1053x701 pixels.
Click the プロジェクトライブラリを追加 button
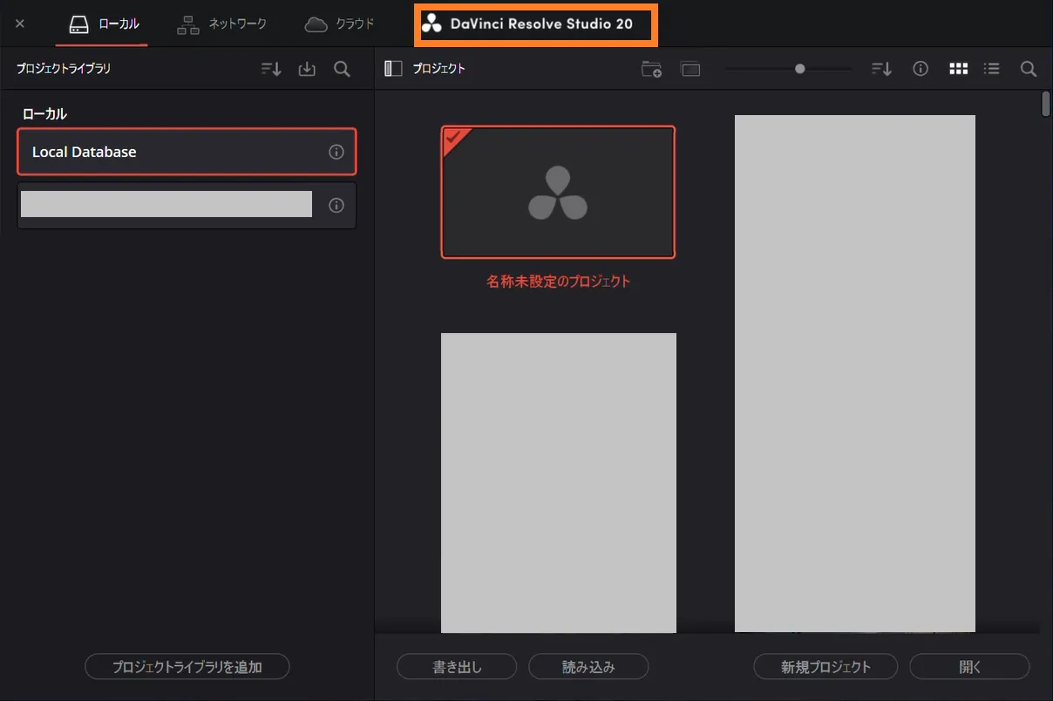pos(187,666)
